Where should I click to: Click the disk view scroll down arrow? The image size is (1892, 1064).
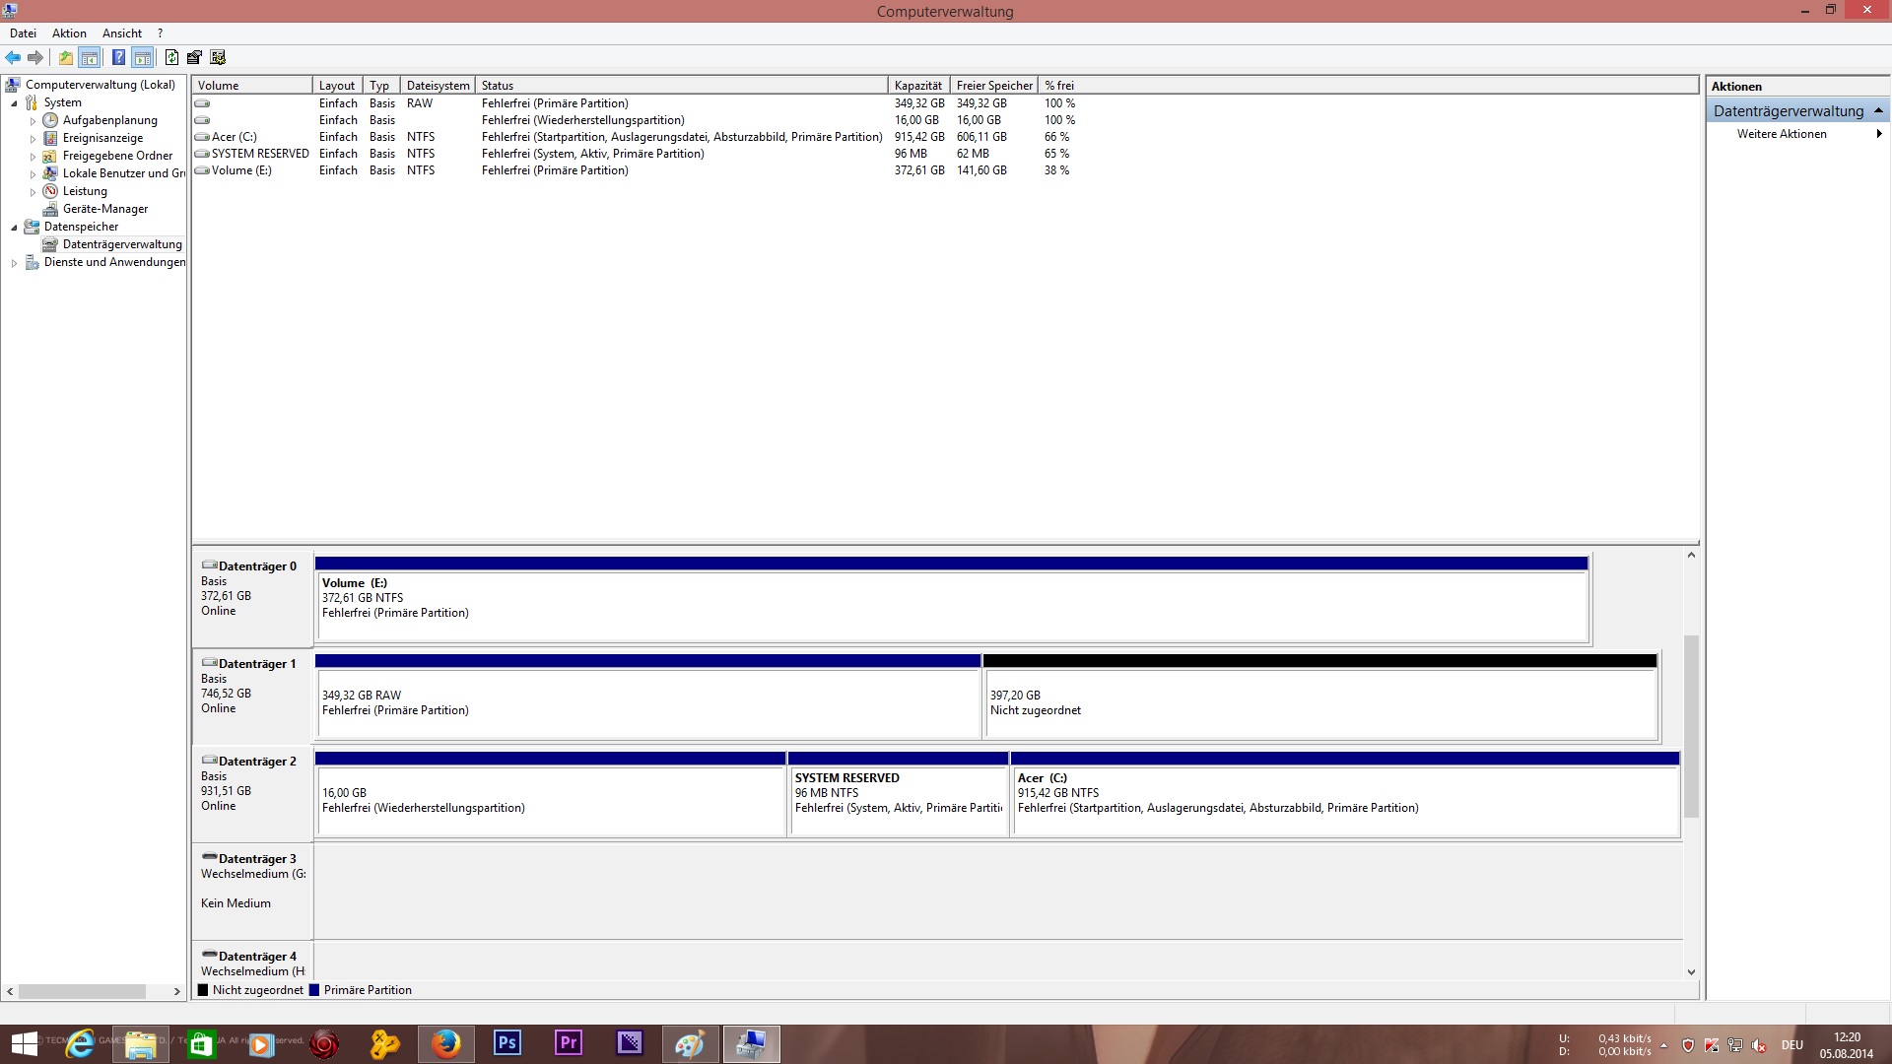(x=1691, y=971)
